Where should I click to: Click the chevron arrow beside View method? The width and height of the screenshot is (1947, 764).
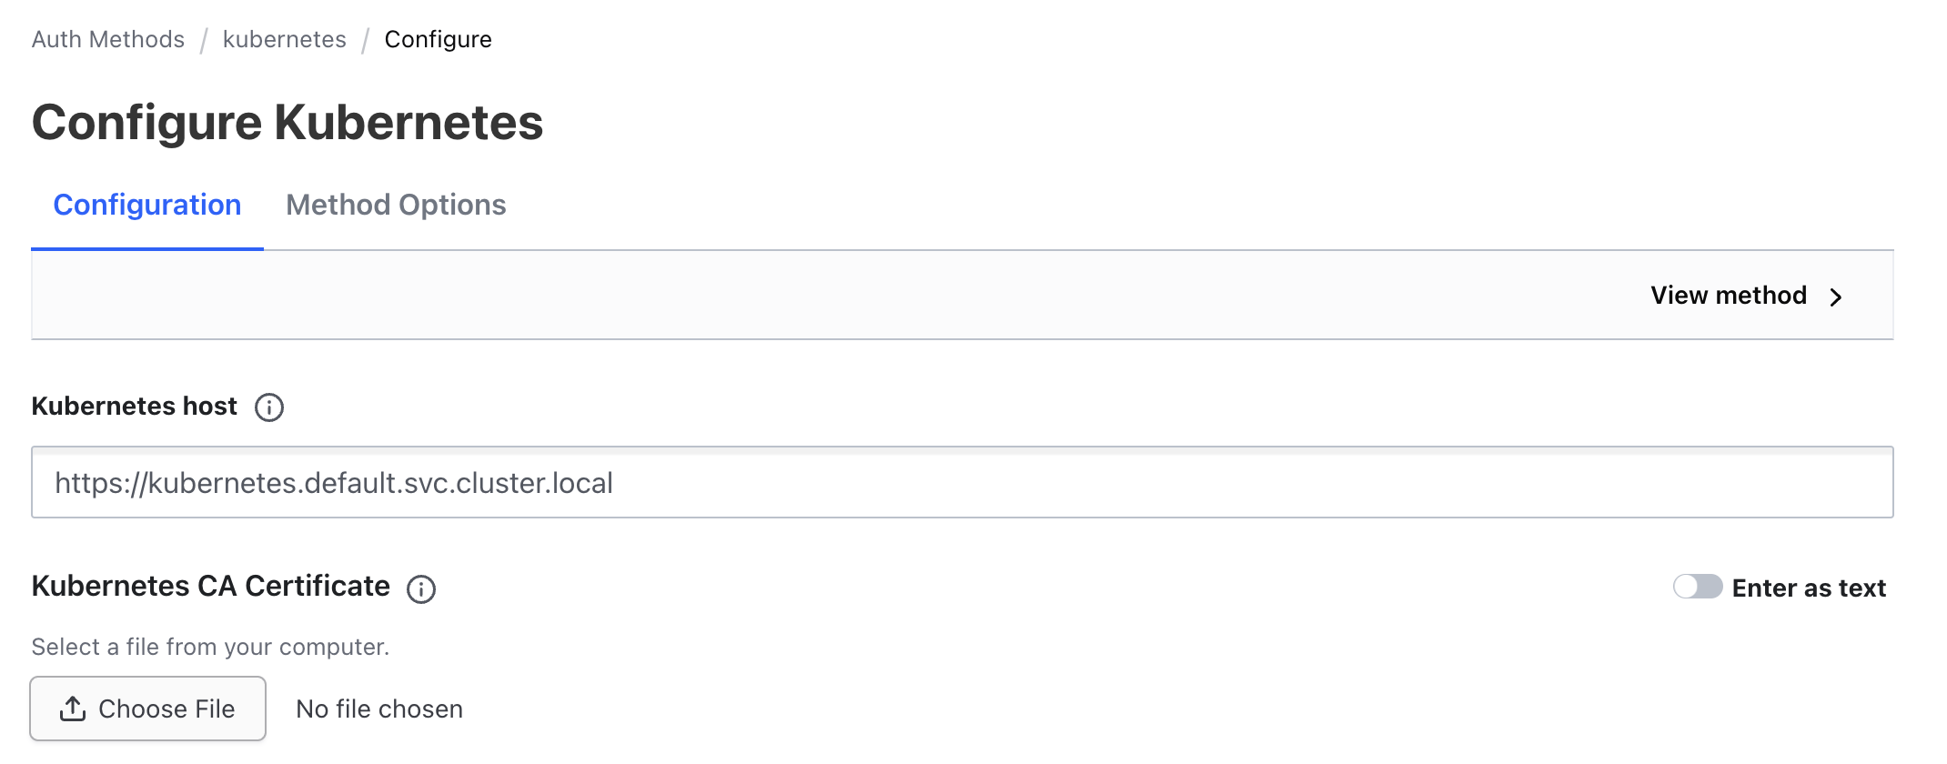click(x=1836, y=297)
